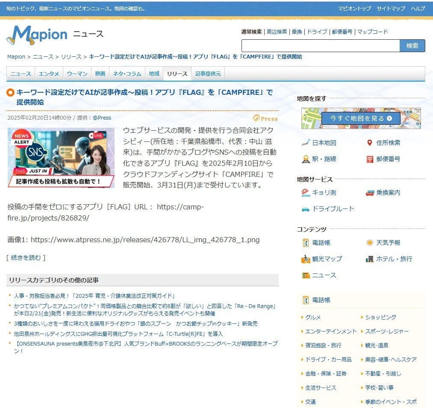The width and height of the screenshot is (433, 408).
Task: Click into the search text field
Action: point(320,46)
